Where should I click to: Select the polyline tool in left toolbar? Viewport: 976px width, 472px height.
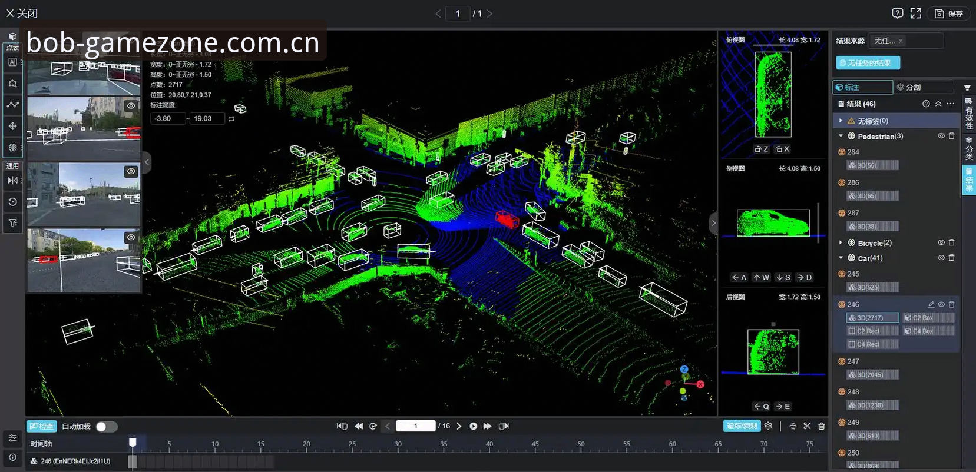click(13, 105)
